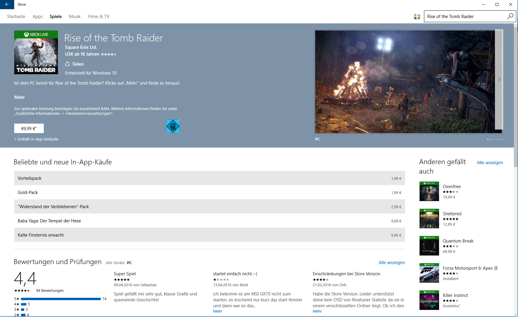This screenshot has width=518, height=317.
Task: Click the Super Spiel review title
Action: [125, 274]
